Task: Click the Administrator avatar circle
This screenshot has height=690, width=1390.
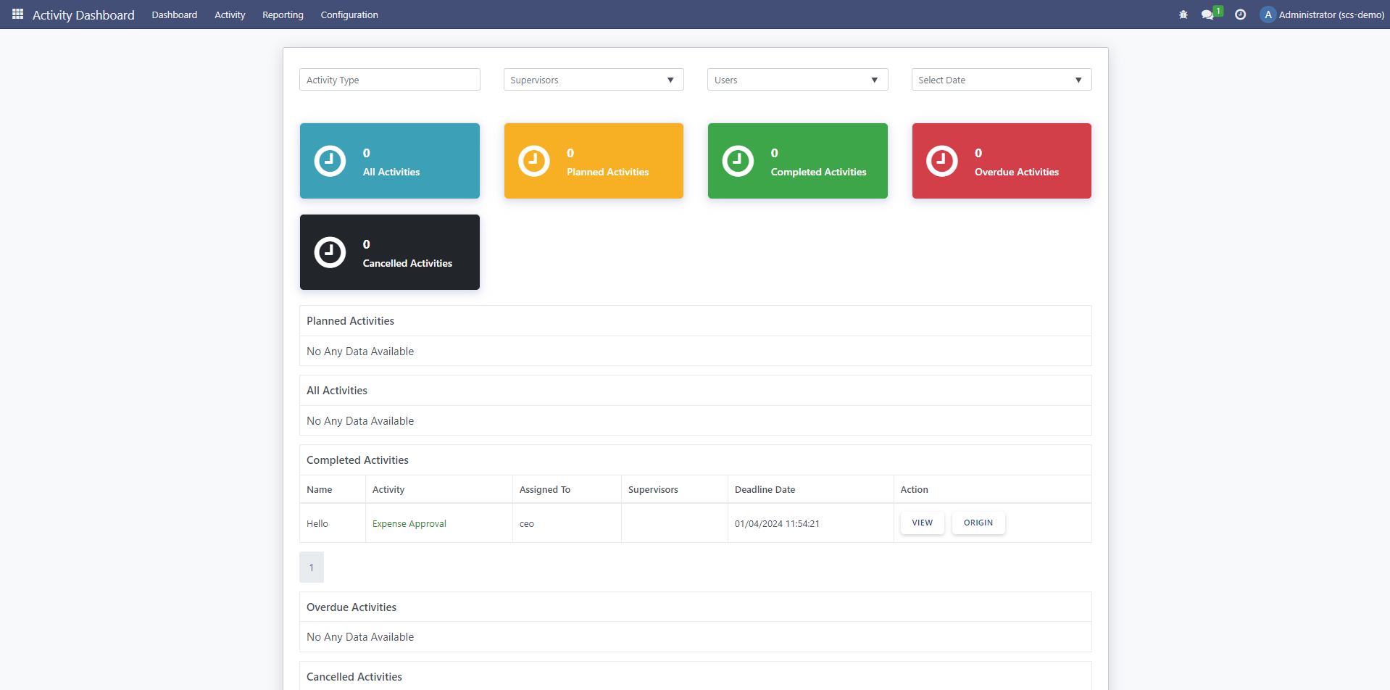Action: tap(1268, 14)
